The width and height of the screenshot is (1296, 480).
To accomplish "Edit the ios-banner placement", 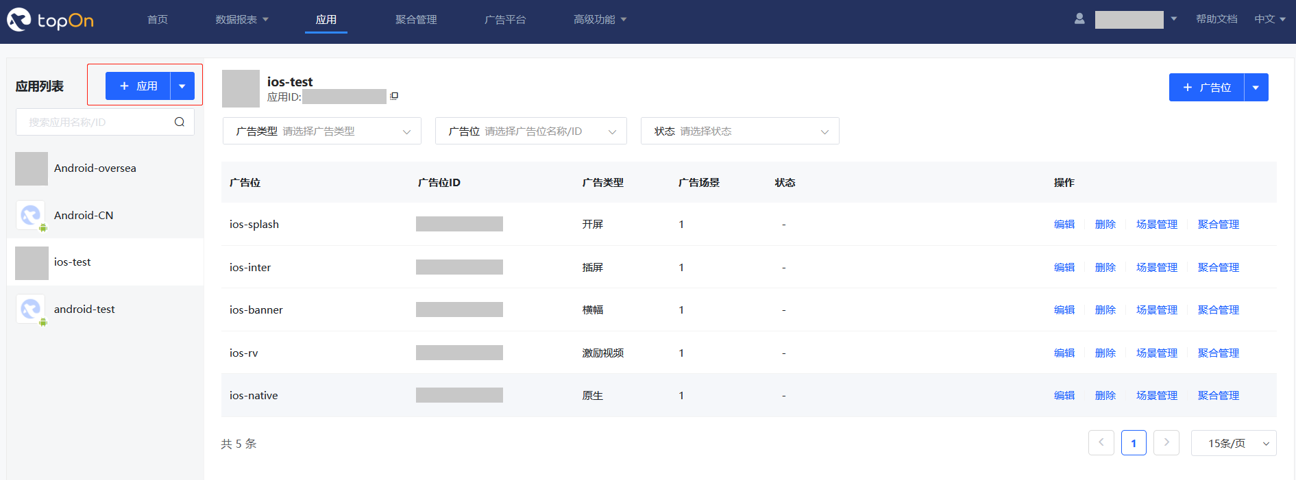I will [x=1064, y=310].
